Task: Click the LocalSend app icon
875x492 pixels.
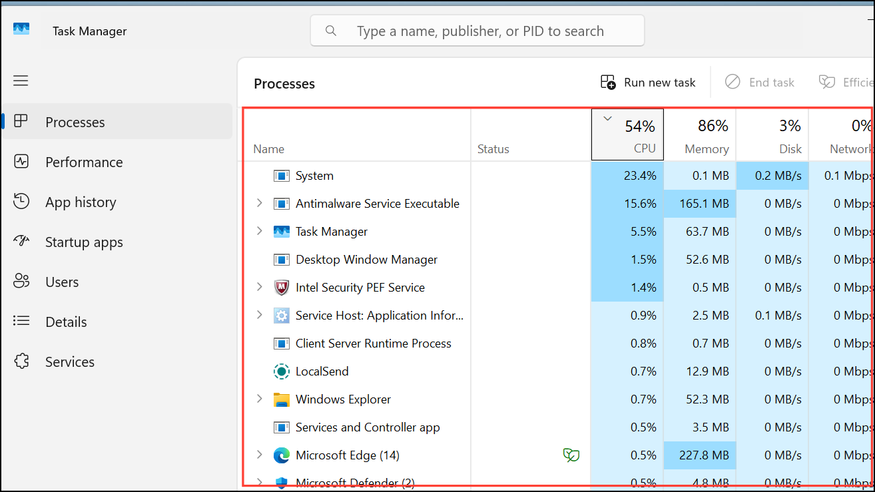Action: coord(281,371)
